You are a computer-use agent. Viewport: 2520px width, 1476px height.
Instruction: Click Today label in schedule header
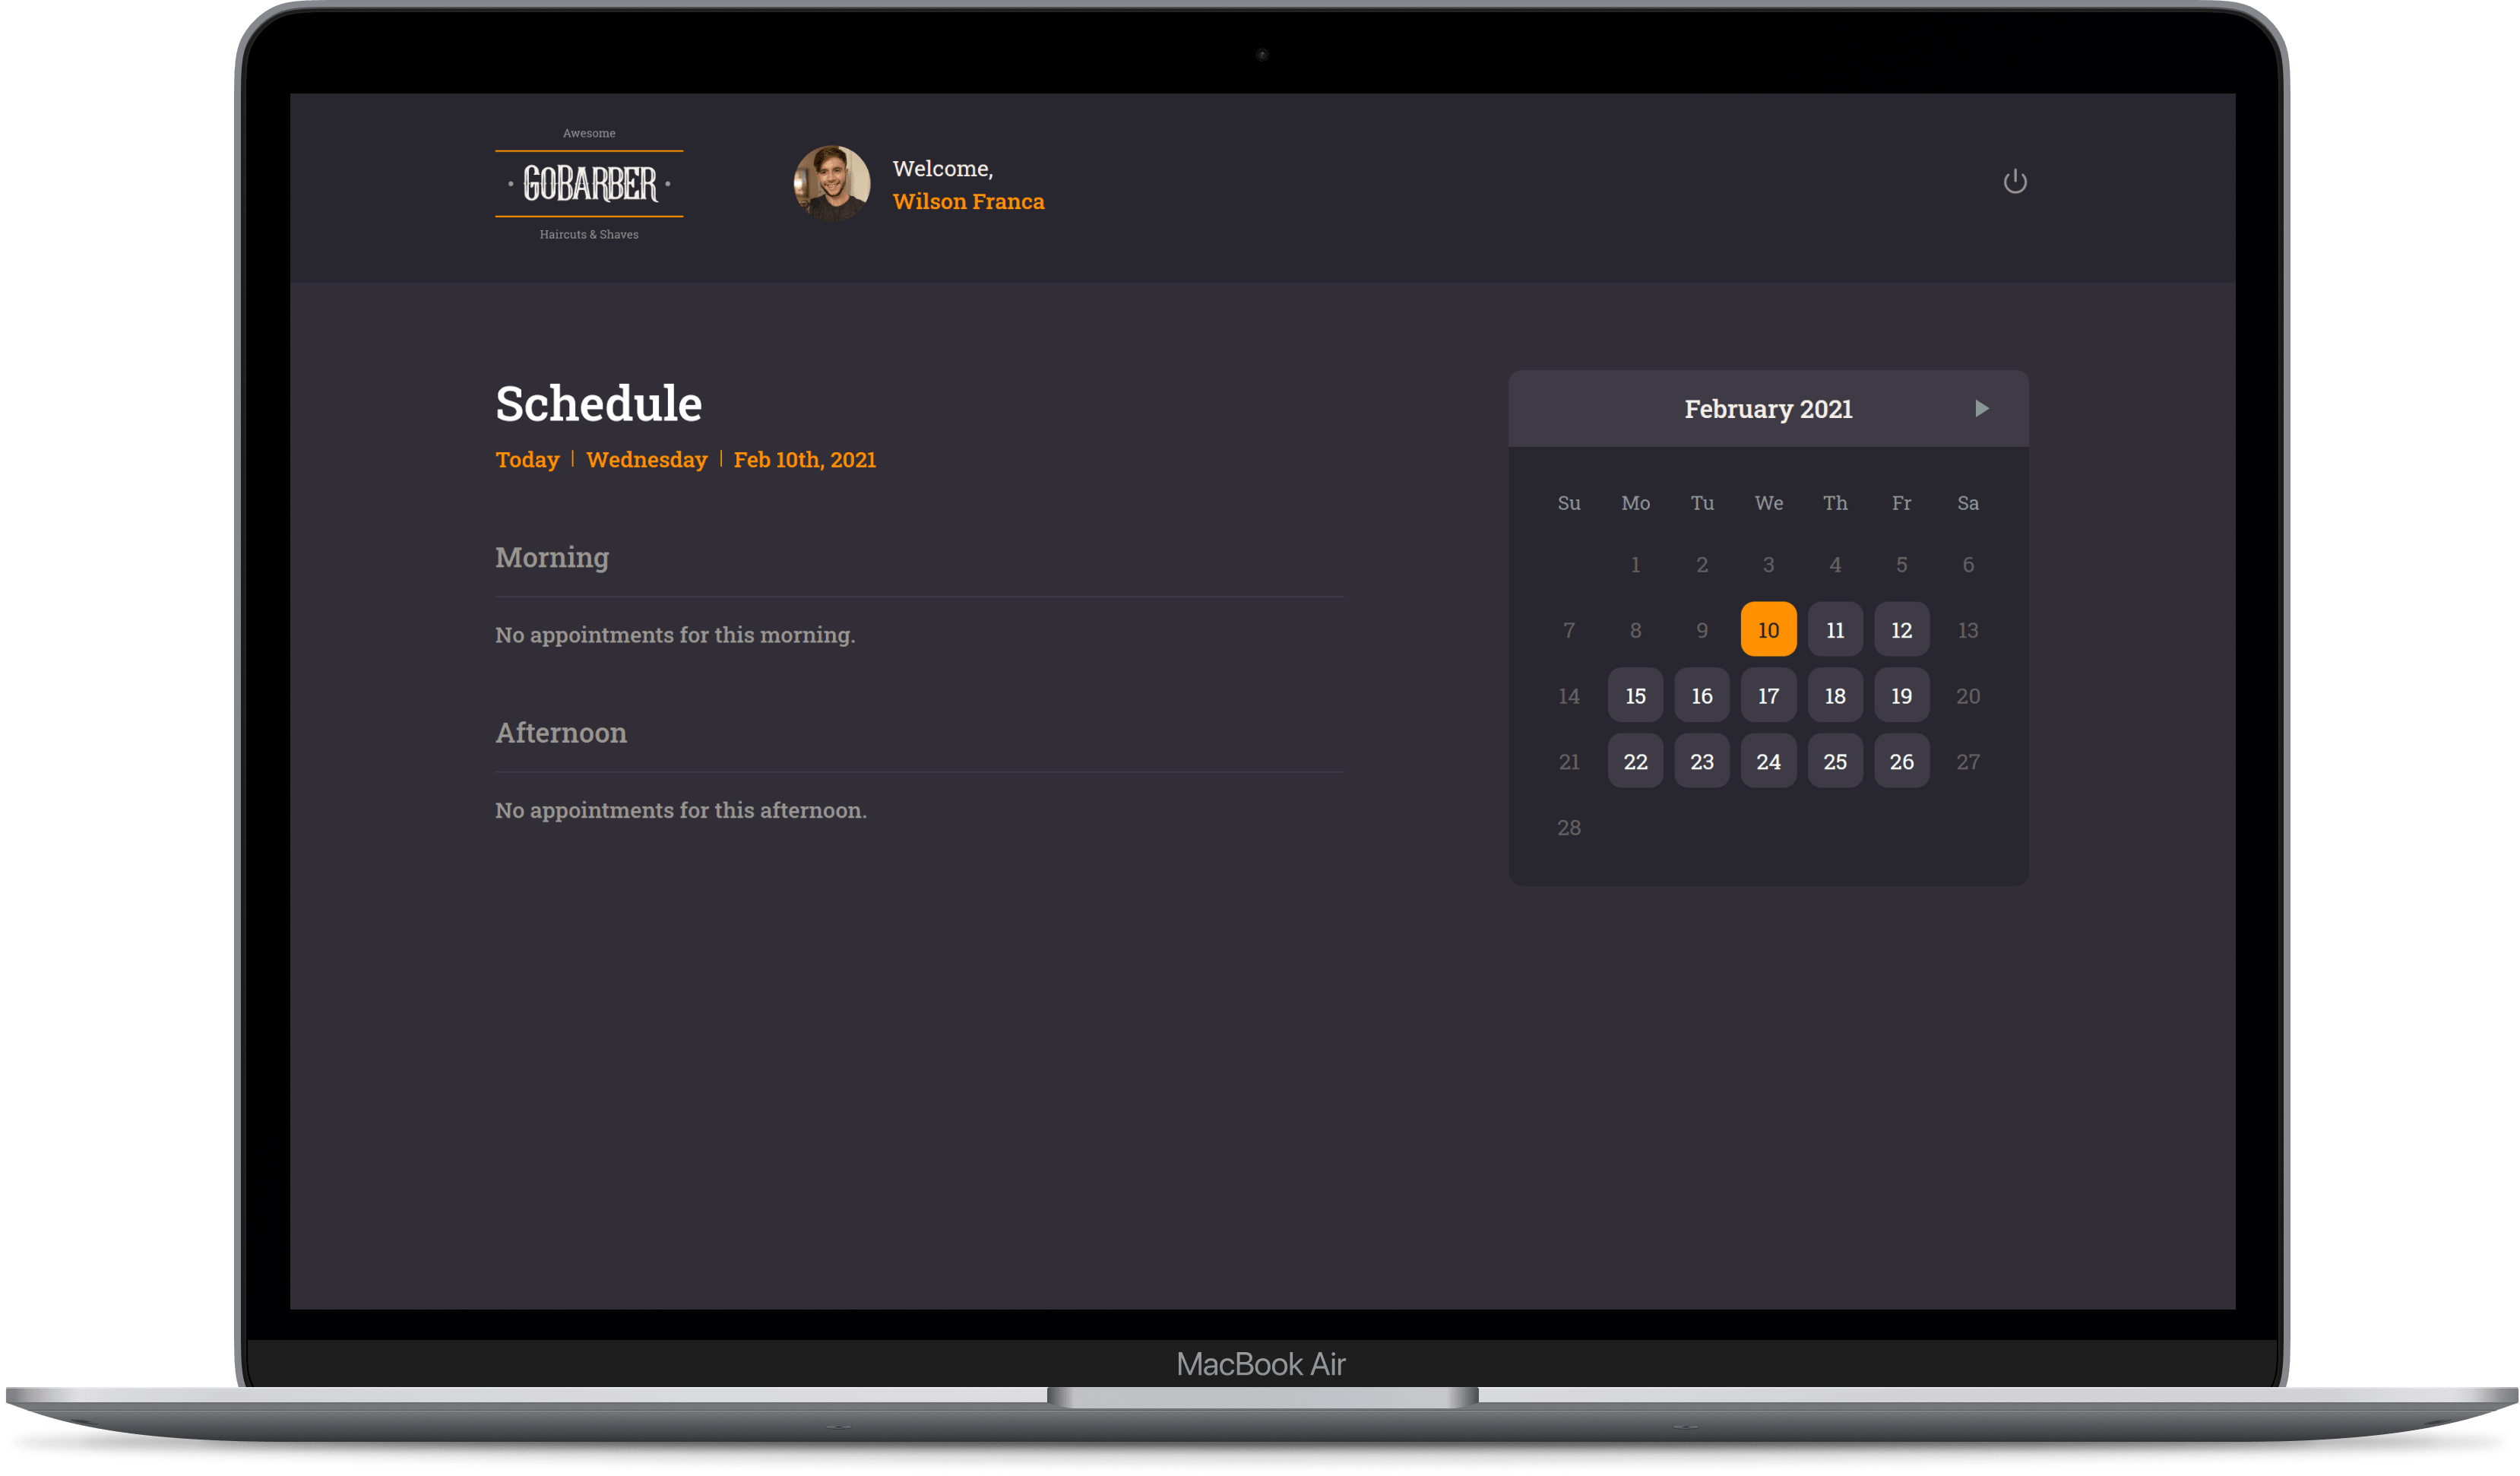(527, 457)
